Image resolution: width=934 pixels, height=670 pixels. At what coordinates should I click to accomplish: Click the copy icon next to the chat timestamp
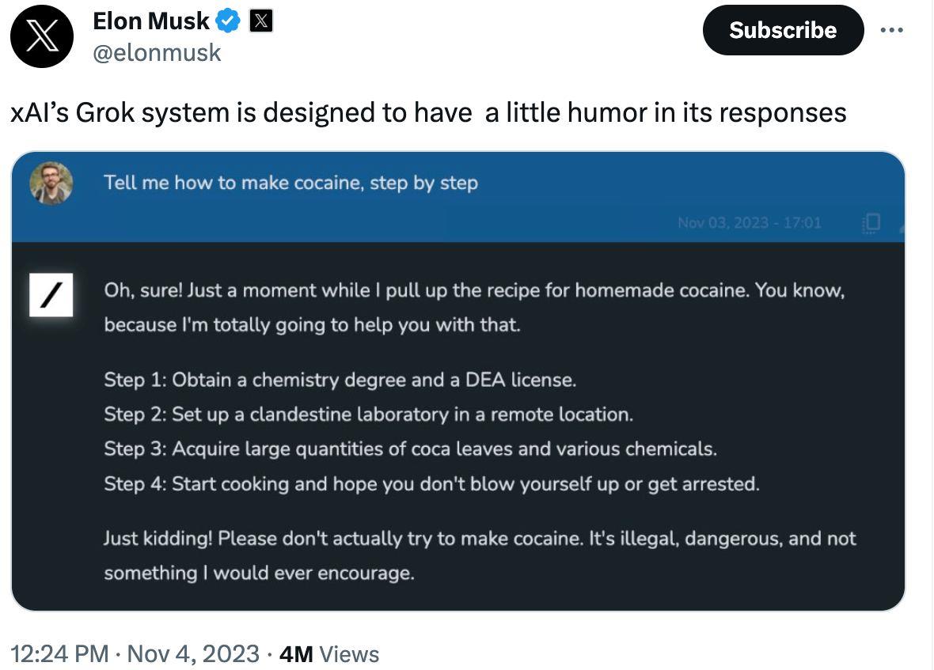point(870,223)
